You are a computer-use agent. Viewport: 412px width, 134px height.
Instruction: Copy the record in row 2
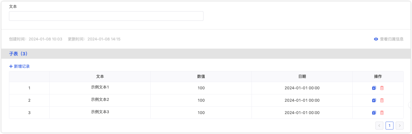pyautogui.click(x=374, y=100)
